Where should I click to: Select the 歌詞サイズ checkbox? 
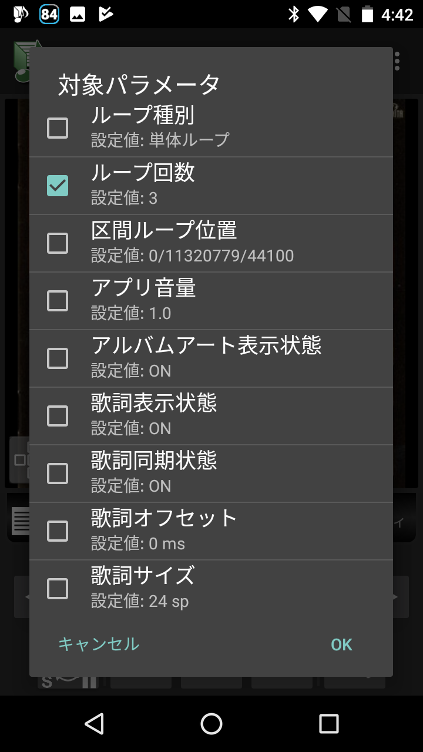coord(57,587)
